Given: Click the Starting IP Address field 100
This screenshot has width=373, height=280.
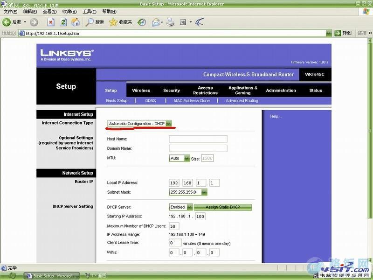Looking at the screenshot, I should (200, 217).
